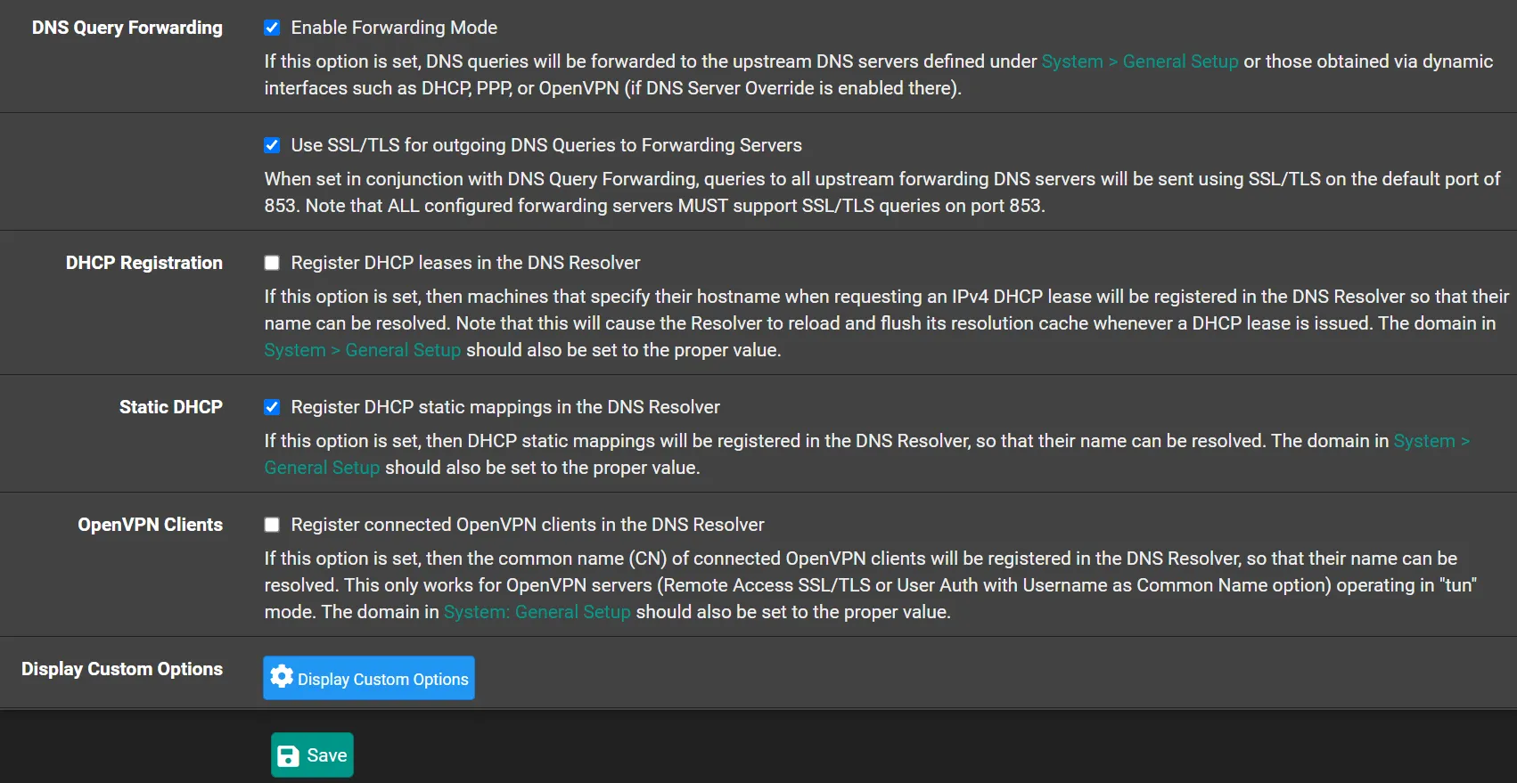Save the DNS Resolver settings
1517x783 pixels.
[x=312, y=755]
